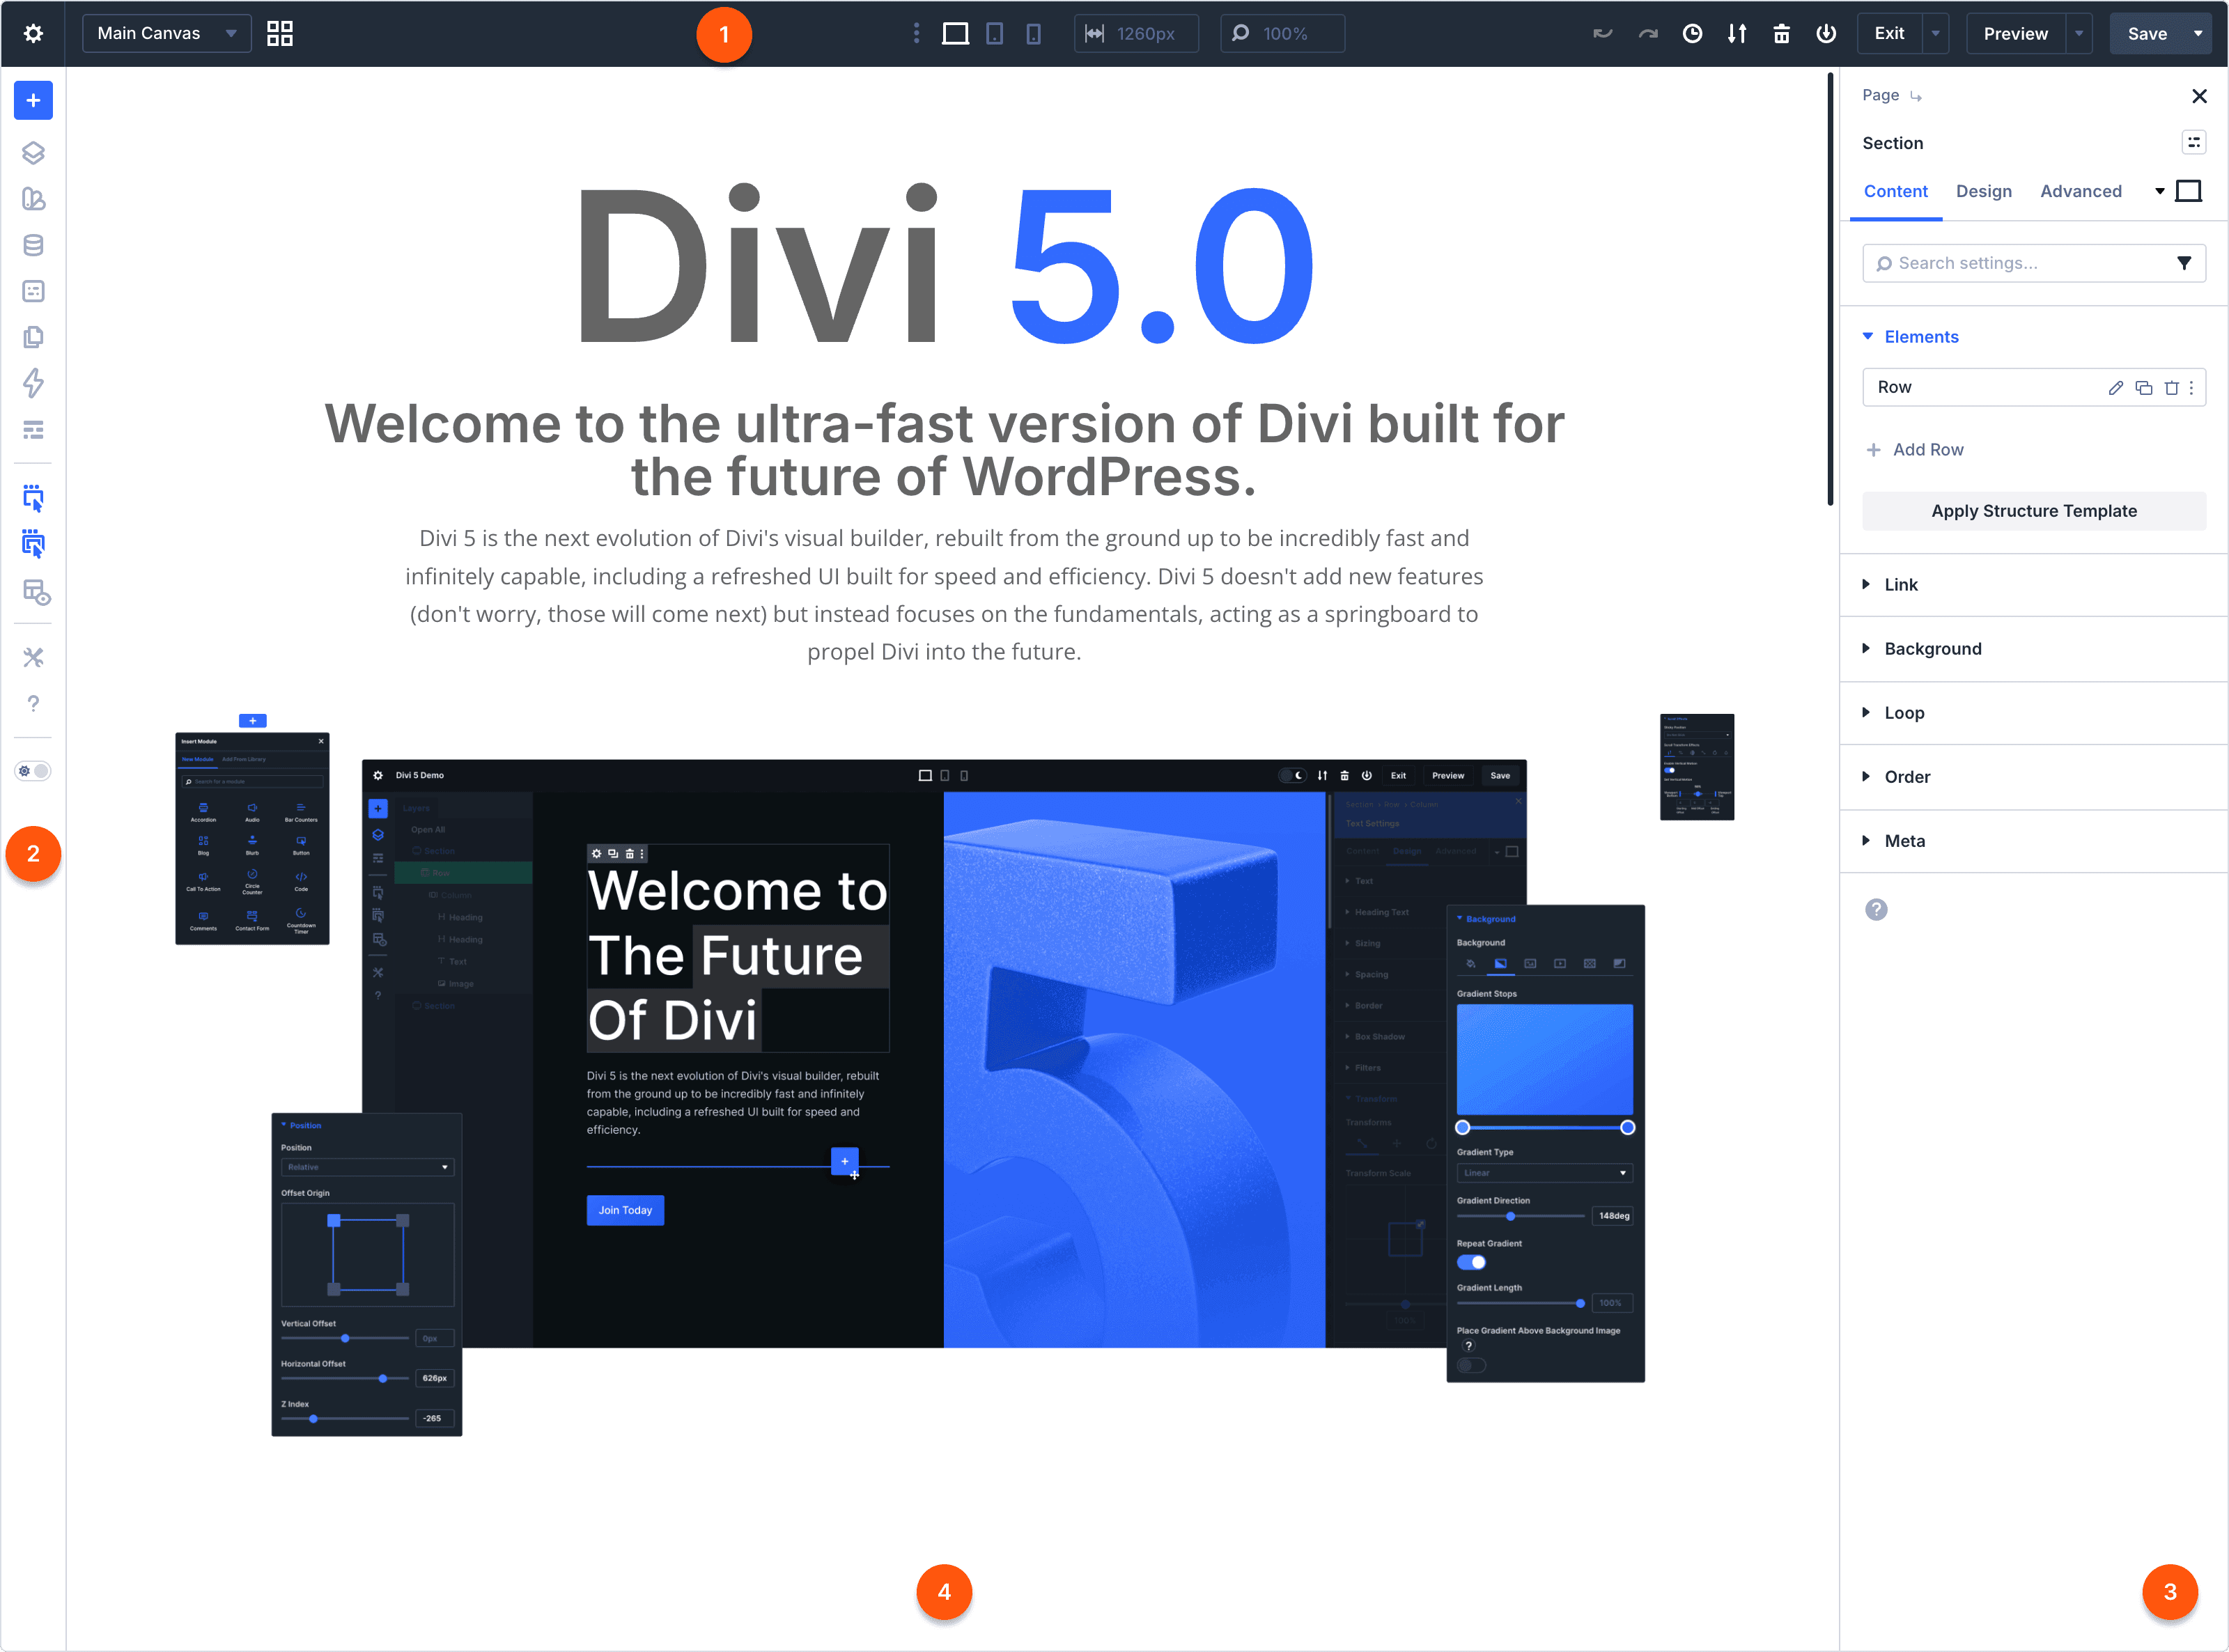
Task: Expand the Link group
Action: click(x=2033, y=585)
